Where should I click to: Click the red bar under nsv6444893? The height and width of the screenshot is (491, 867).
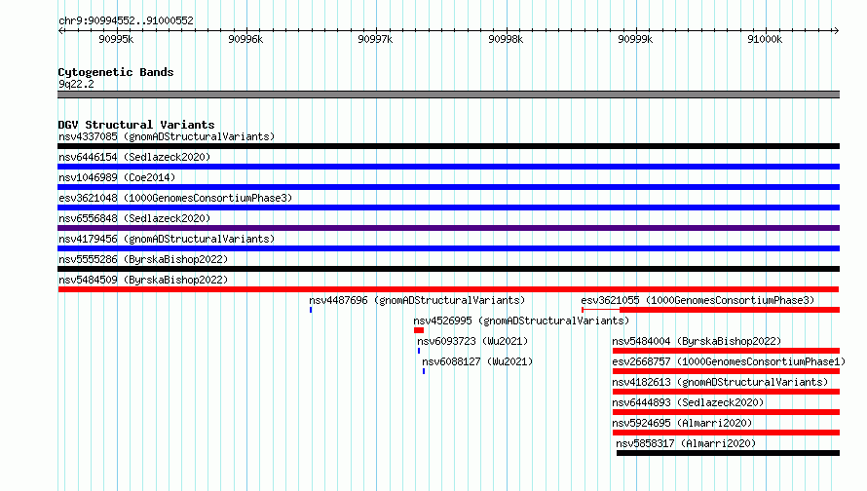pyautogui.click(x=726, y=412)
